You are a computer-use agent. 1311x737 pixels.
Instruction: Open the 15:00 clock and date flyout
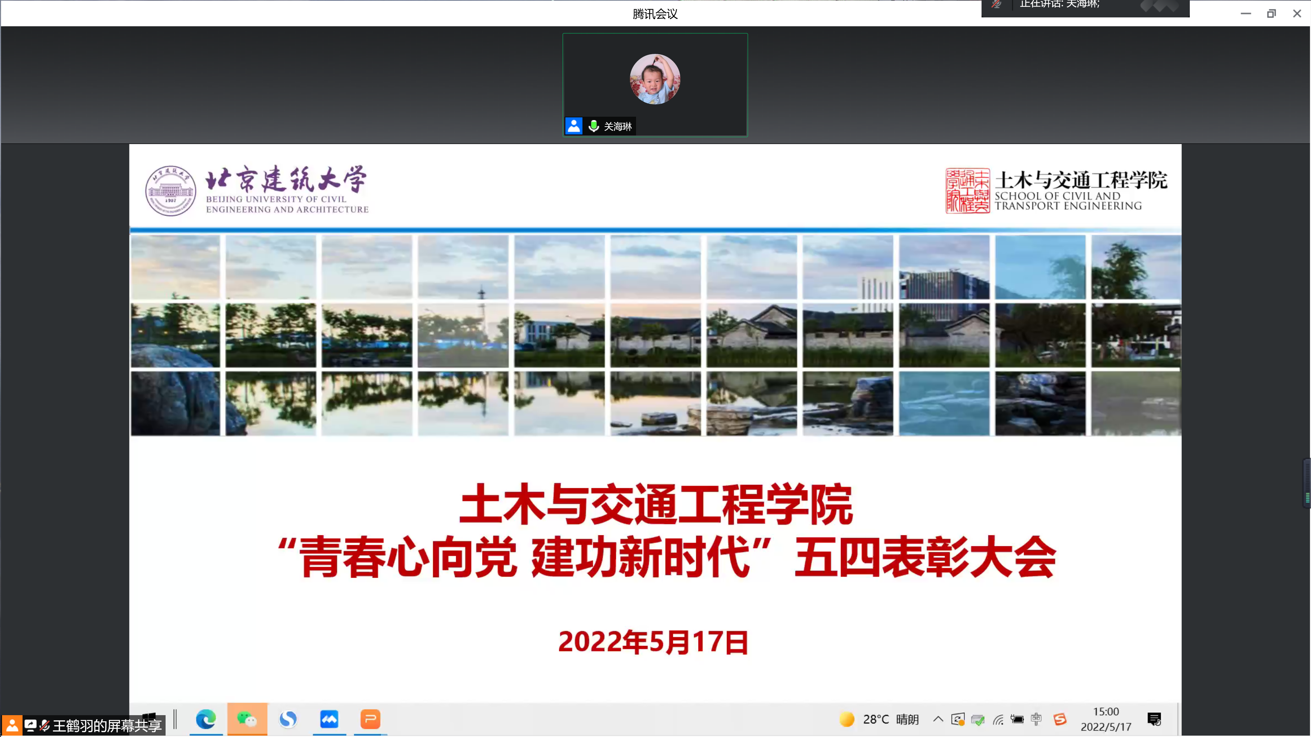pyautogui.click(x=1105, y=719)
